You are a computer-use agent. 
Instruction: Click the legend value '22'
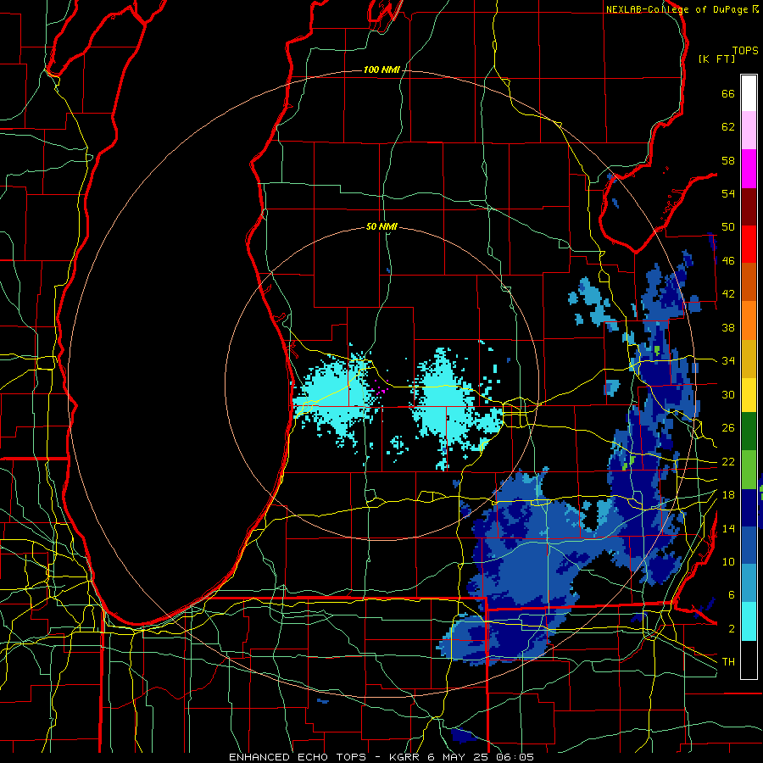[728, 461]
